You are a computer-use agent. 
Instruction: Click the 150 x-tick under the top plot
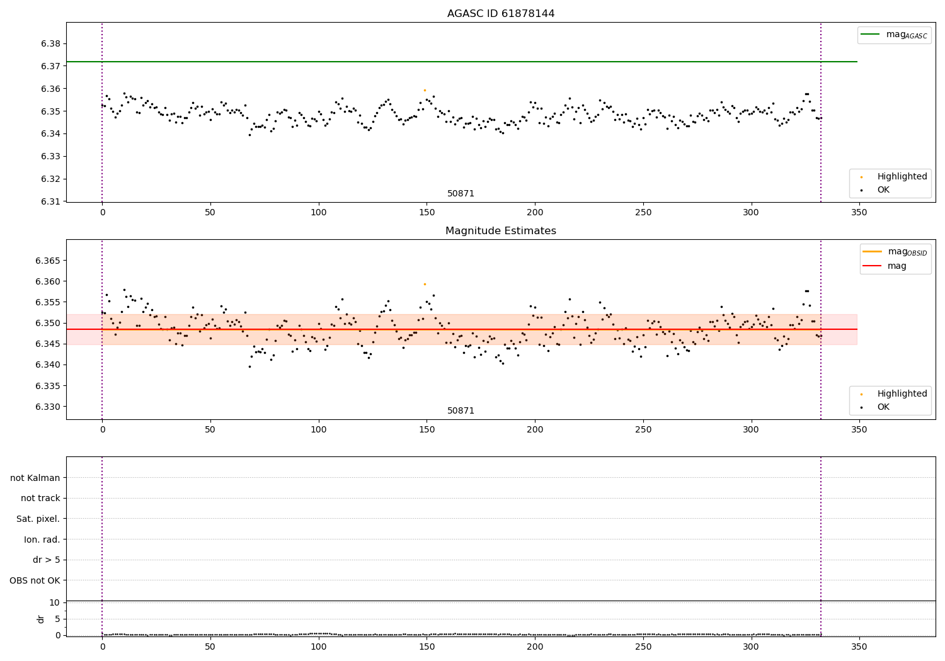coord(427,213)
